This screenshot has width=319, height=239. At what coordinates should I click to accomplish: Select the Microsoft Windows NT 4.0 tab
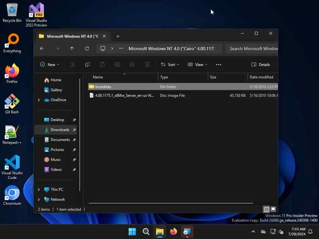pyautogui.click(x=72, y=36)
